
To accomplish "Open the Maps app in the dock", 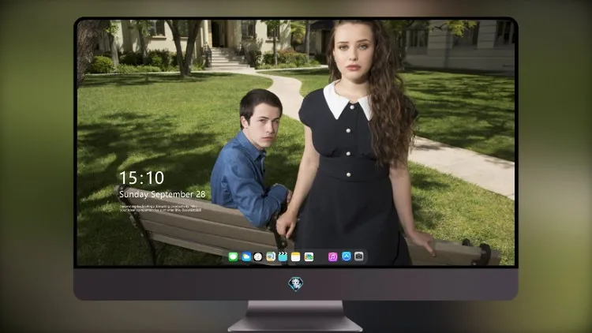I will (x=271, y=256).
